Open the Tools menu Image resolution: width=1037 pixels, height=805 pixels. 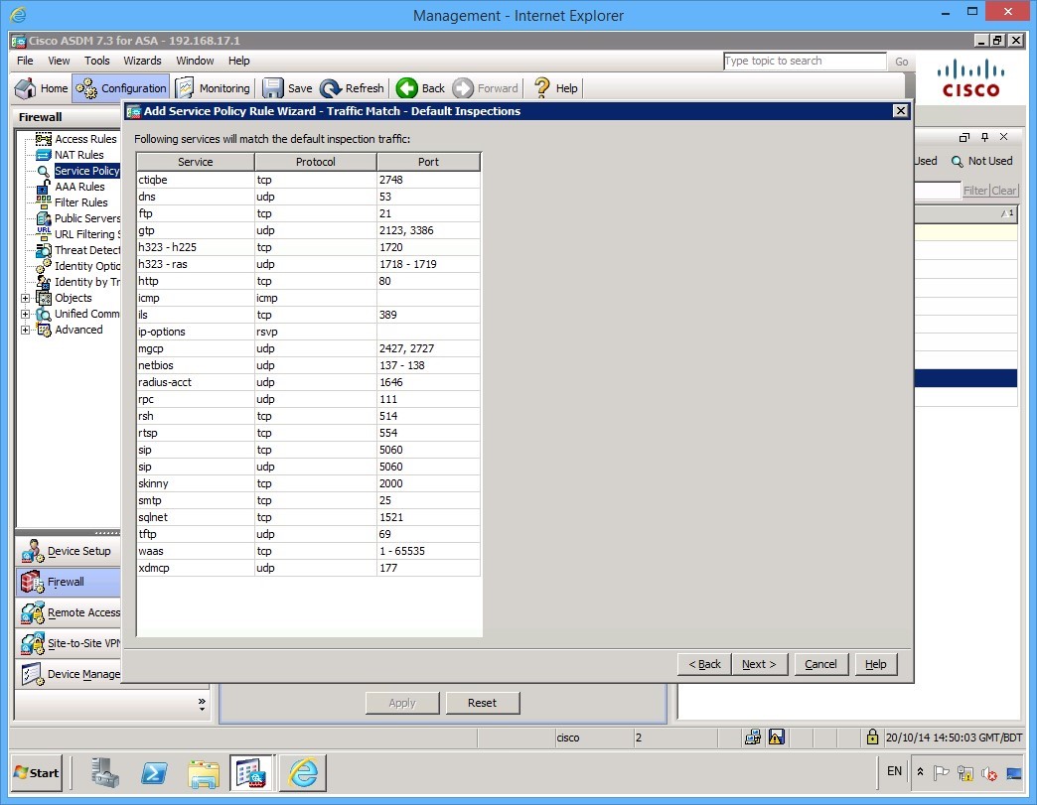pyautogui.click(x=96, y=61)
